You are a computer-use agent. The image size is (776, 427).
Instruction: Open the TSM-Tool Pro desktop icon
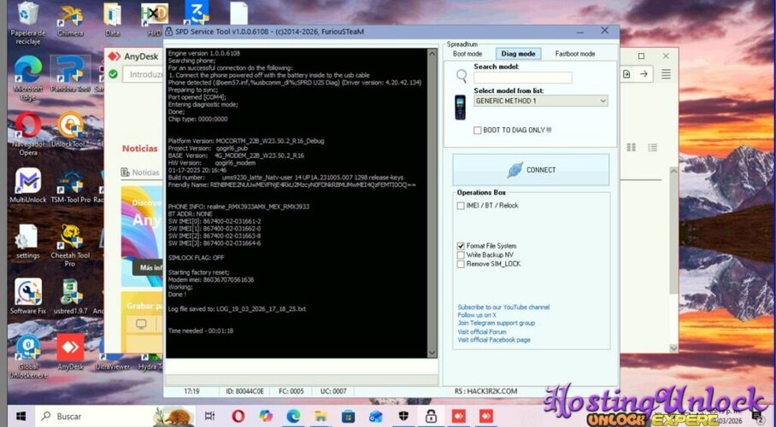pos(70,183)
